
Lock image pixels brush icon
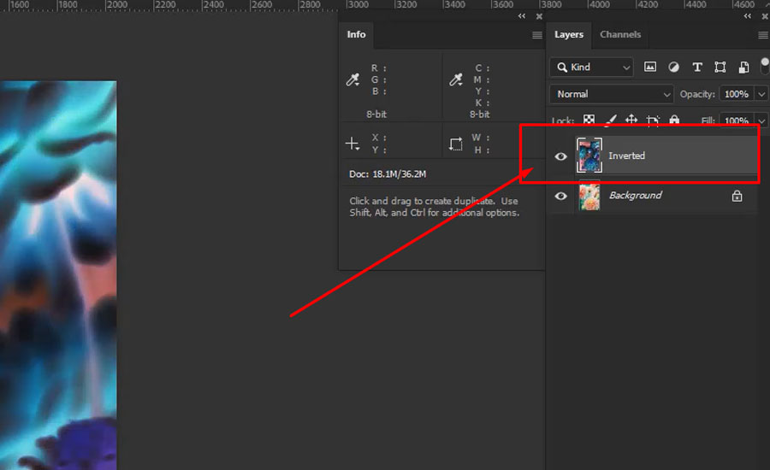pos(610,120)
